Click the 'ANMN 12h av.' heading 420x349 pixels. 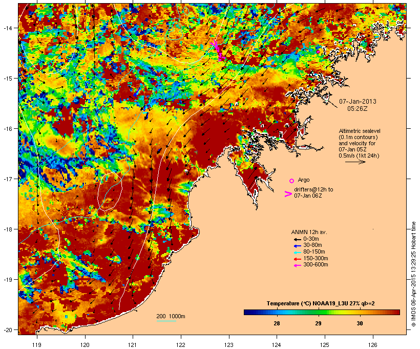(x=309, y=232)
